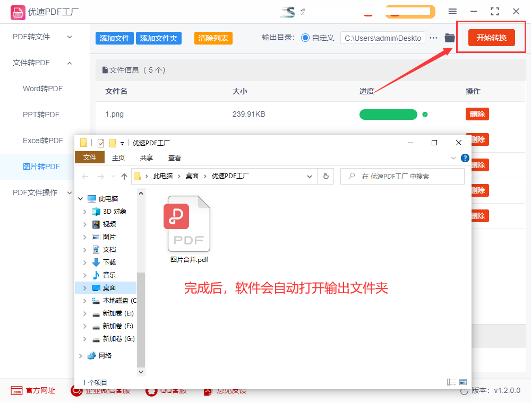Click the 开始转换 button
The image size is (531, 403).
pyautogui.click(x=491, y=38)
